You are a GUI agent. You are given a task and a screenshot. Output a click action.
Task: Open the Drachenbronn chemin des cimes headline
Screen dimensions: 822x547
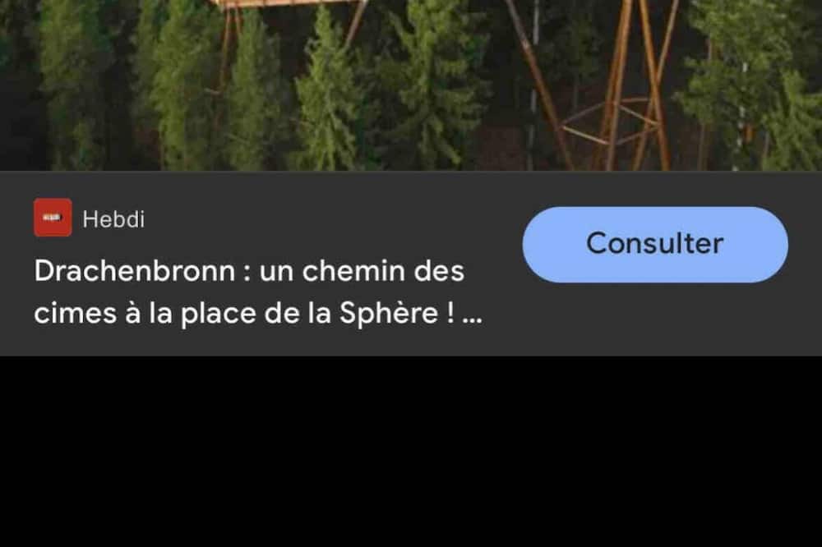click(258, 292)
